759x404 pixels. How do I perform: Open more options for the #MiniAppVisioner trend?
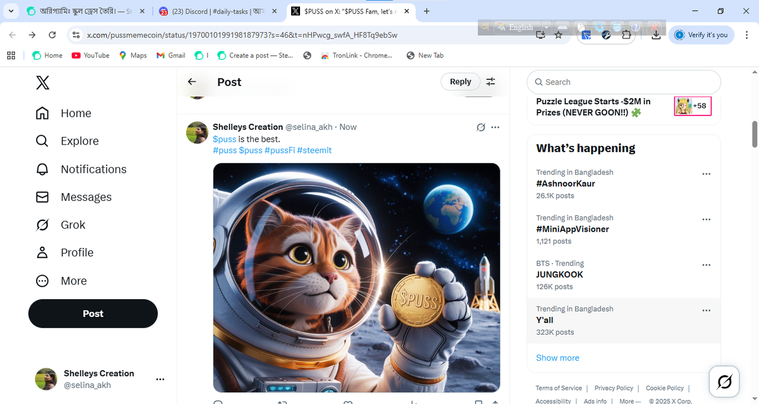click(706, 220)
